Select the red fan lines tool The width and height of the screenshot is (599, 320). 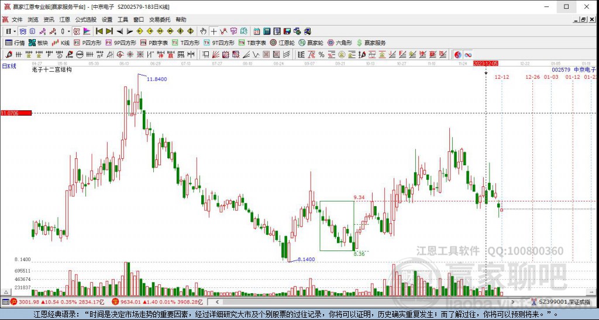pyautogui.click(x=216, y=54)
